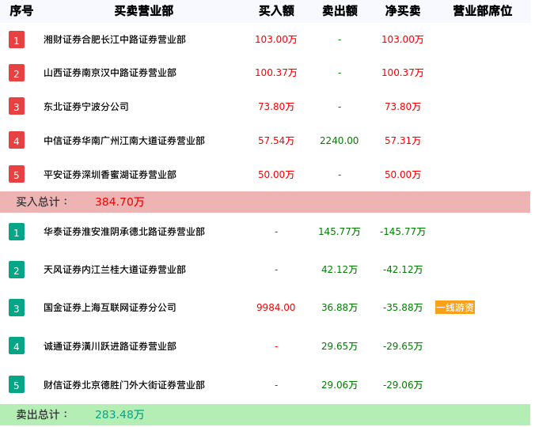The height and width of the screenshot is (427, 535).
Task: Open 中信证券华南广州江南大道证券营业部 entry
Action: (x=124, y=141)
